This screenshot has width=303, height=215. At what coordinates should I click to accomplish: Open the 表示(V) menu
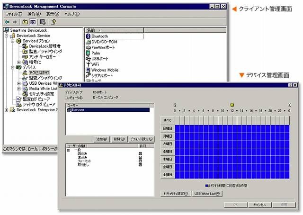tap(53, 14)
